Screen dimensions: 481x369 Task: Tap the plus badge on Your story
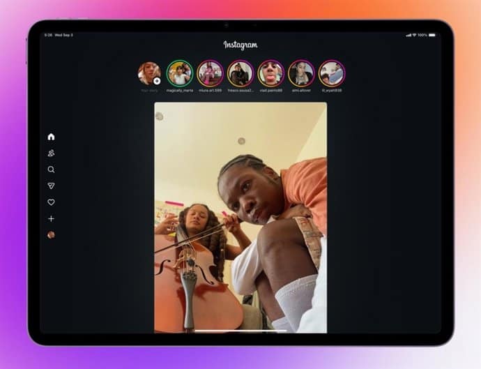tap(157, 81)
